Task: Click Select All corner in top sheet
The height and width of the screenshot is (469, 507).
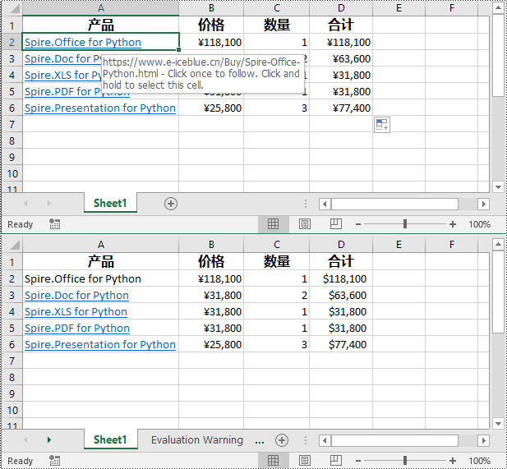Action: point(13,8)
